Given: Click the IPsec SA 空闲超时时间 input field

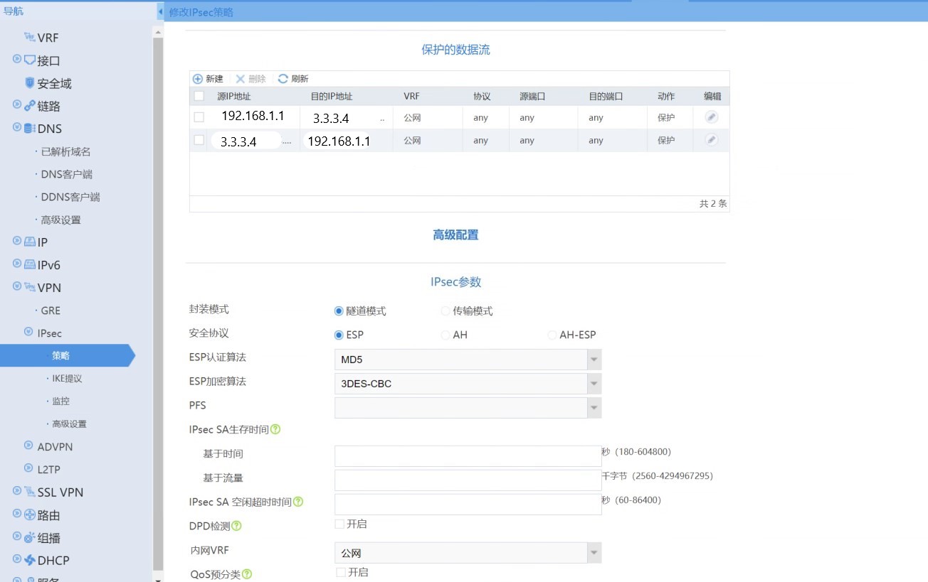Looking at the screenshot, I should (468, 505).
